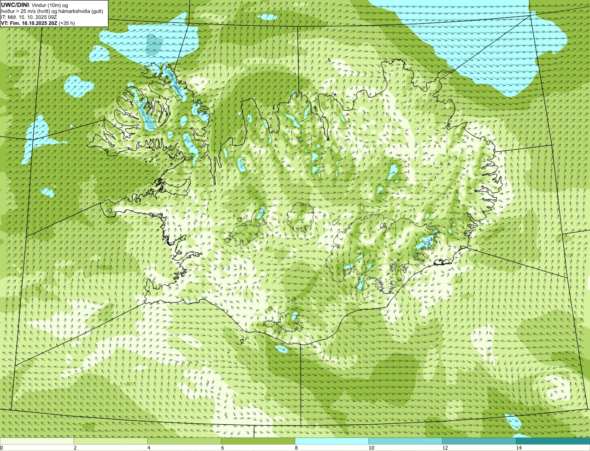590x451 pixels.
Task: Select the legend scale label "12"
Action: pos(445,448)
